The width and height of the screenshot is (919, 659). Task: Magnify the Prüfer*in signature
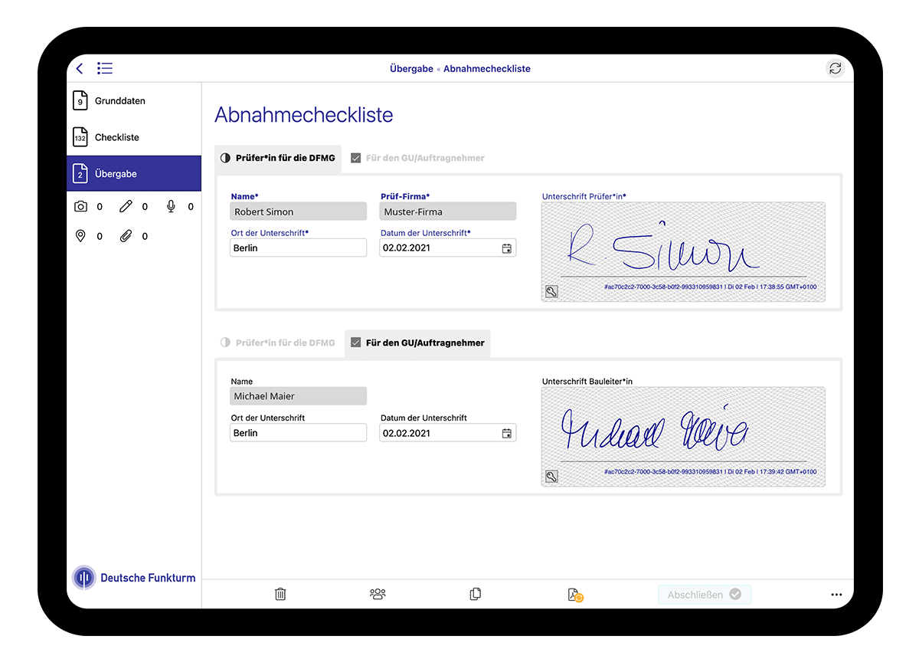[551, 291]
